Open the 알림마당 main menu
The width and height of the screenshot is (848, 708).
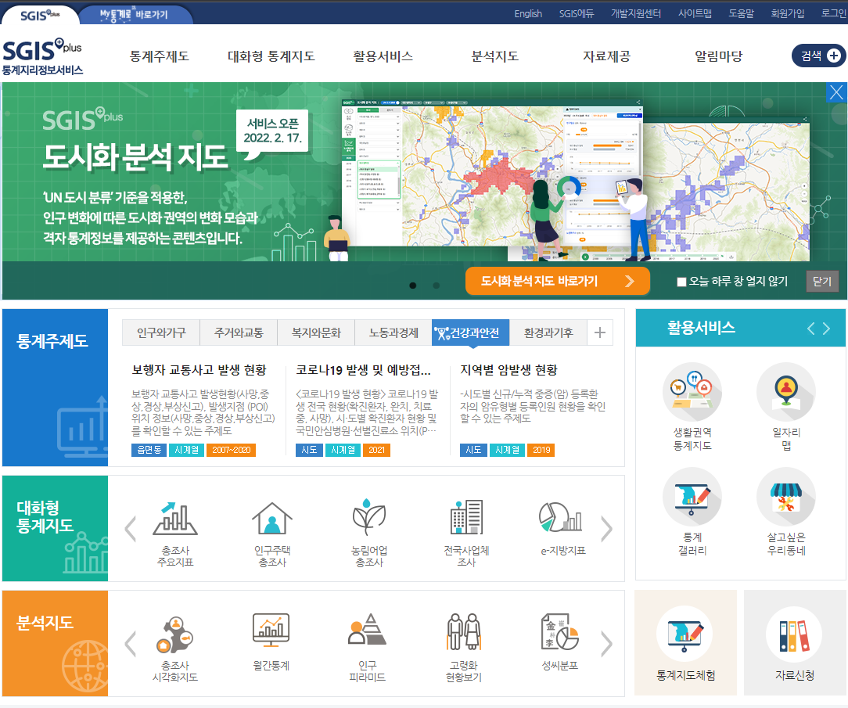(x=719, y=56)
